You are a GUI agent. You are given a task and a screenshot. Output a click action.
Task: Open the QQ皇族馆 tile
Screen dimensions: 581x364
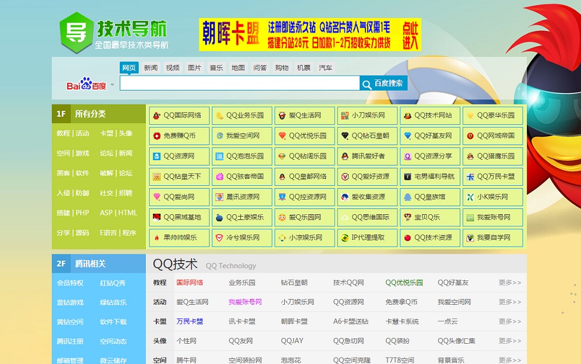pos(430,197)
